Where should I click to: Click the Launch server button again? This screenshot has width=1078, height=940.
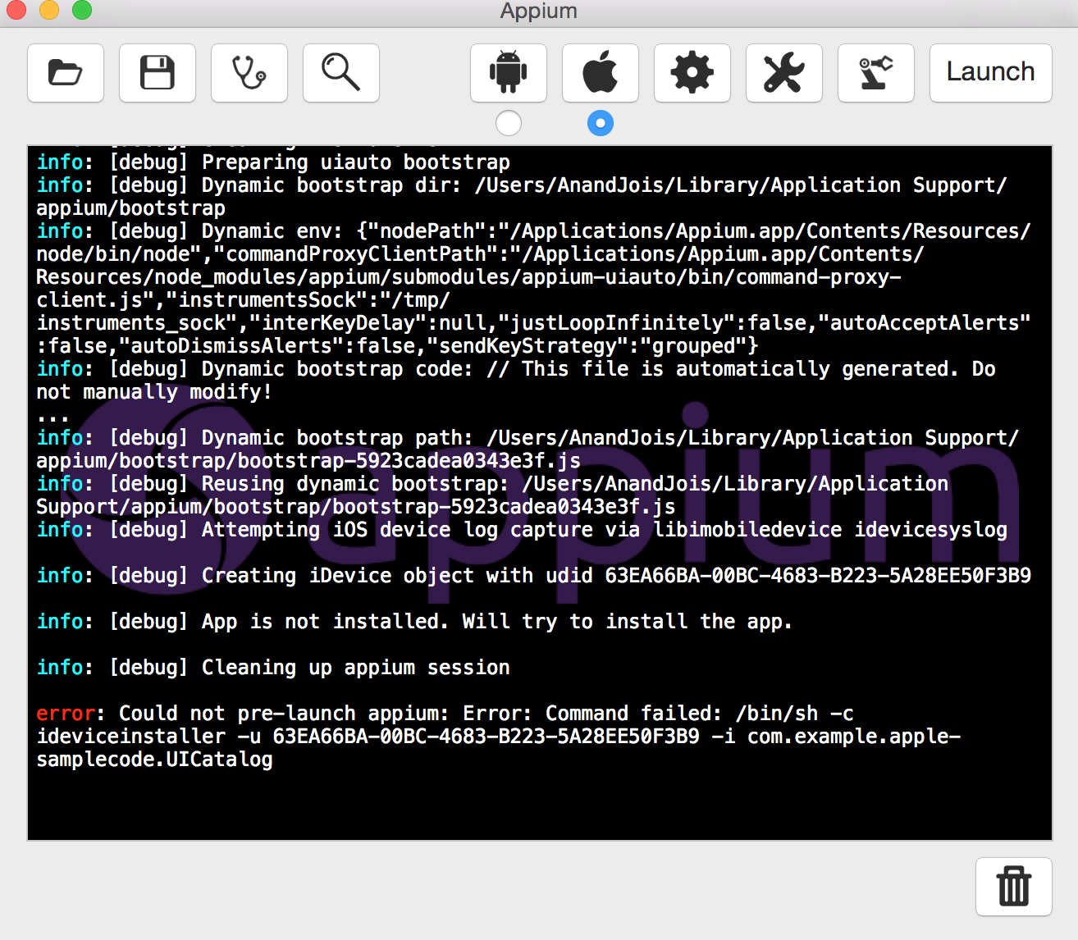(x=989, y=72)
